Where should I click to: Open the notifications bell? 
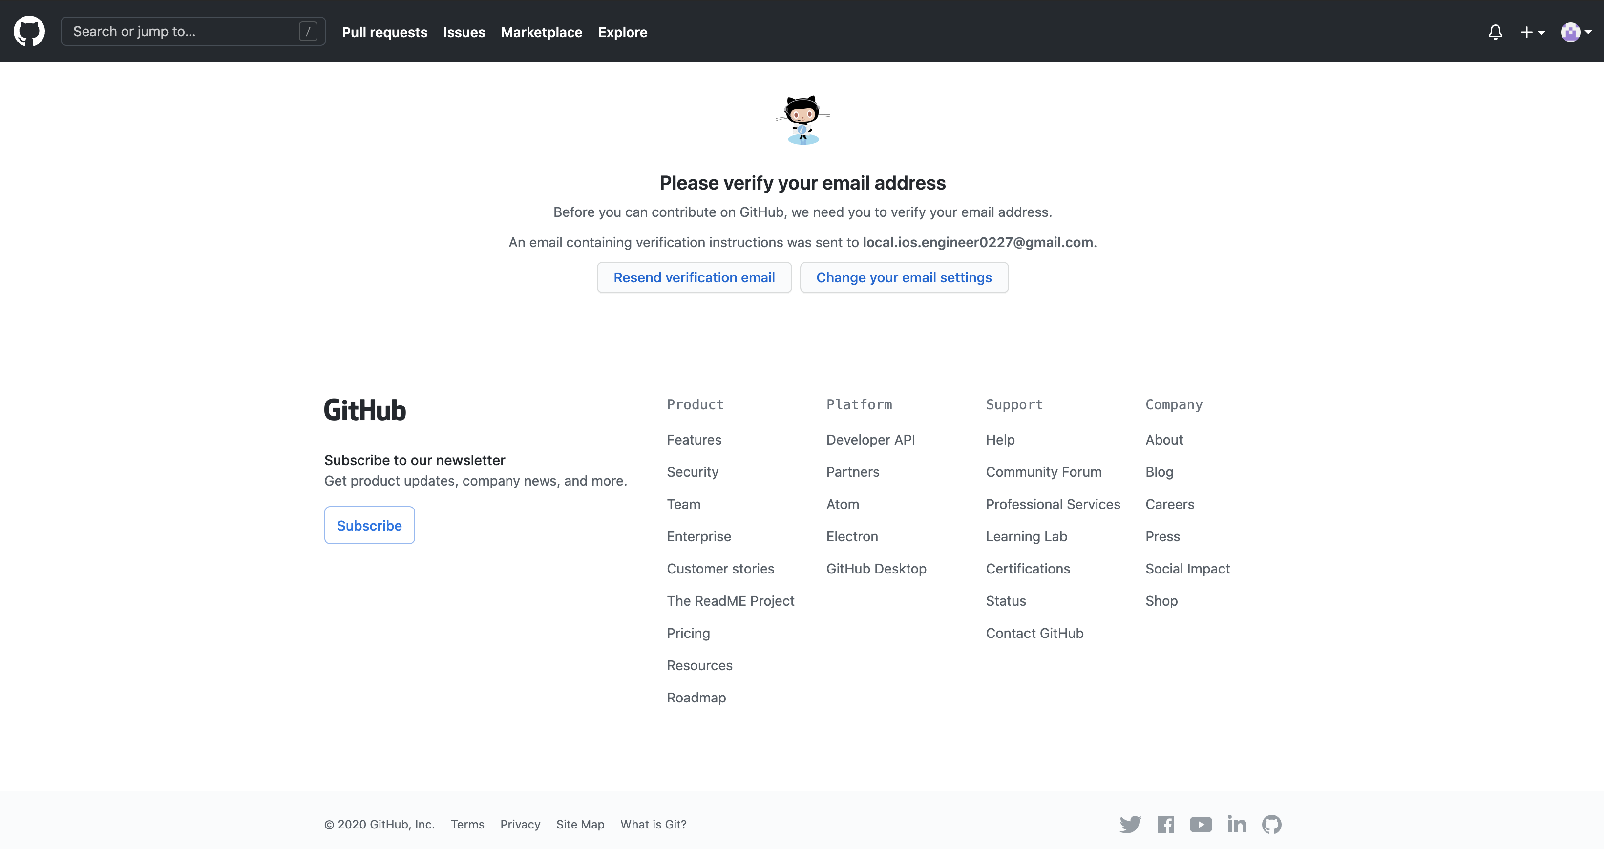tap(1495, 32)
